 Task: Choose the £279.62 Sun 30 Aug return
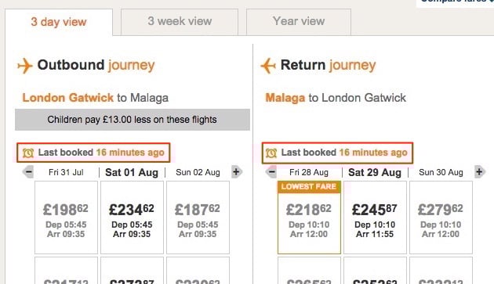point(441,217)
